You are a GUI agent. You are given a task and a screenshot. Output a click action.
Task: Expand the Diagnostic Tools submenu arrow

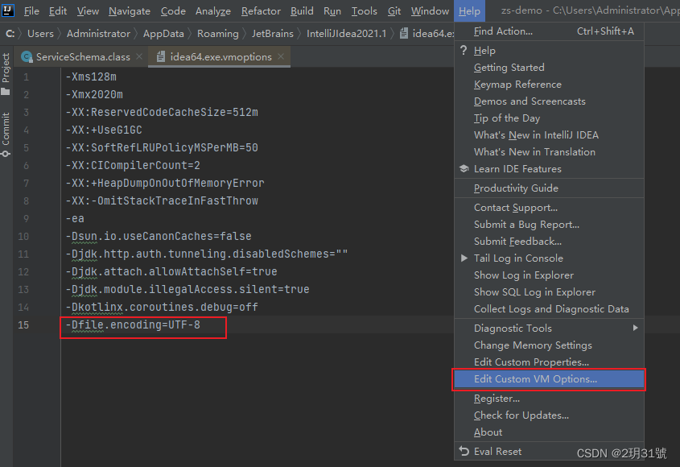tap(635, 328)
